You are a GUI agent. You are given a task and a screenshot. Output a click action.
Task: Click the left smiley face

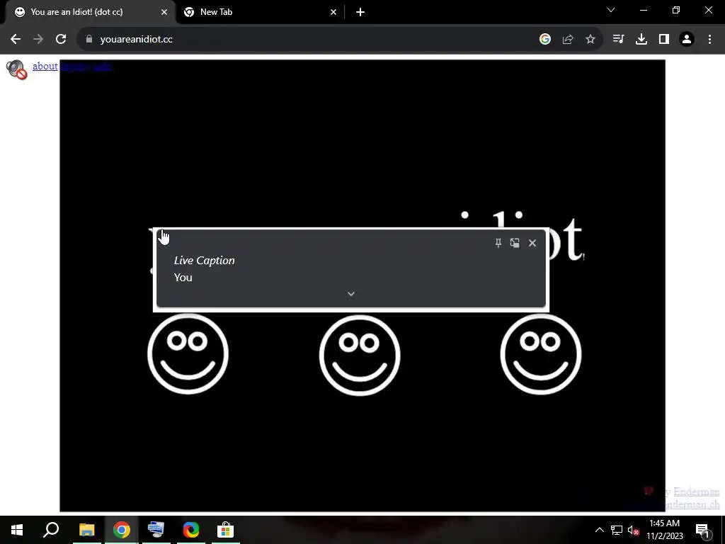pos(188,354)
